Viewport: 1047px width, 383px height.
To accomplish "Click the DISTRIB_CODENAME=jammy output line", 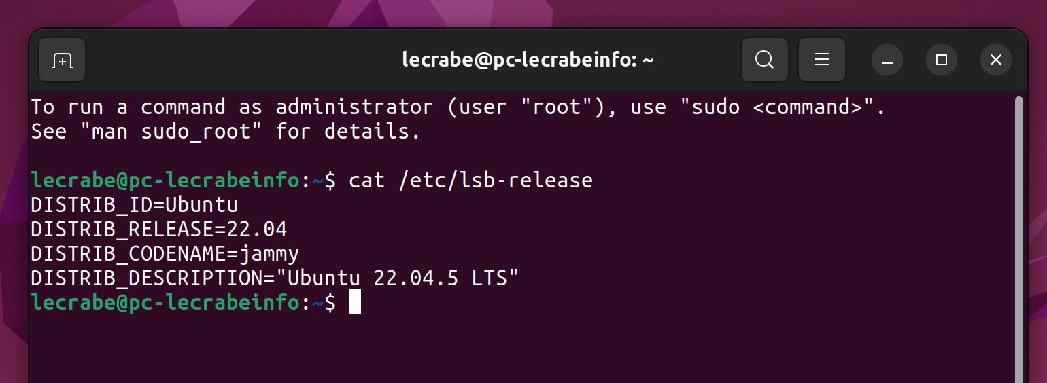I will pyautogui.click(x=165, y=254).
